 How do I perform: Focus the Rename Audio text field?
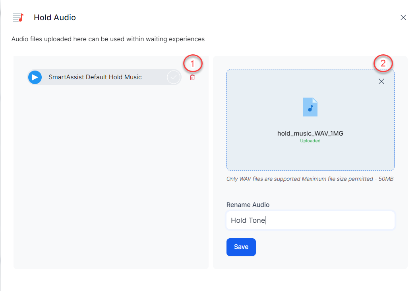point(310,220)
